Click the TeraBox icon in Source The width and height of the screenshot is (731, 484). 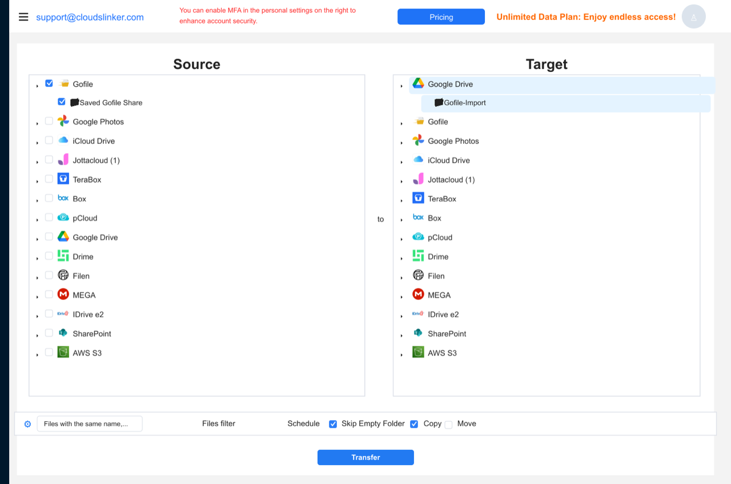[63, 179]
